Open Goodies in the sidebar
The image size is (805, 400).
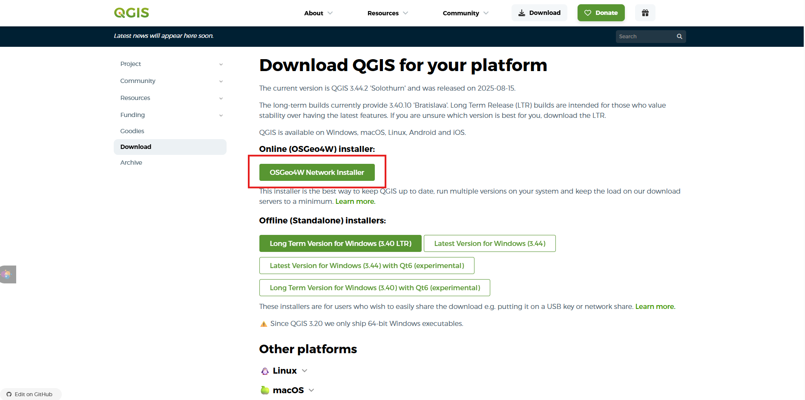click(132, 131)
